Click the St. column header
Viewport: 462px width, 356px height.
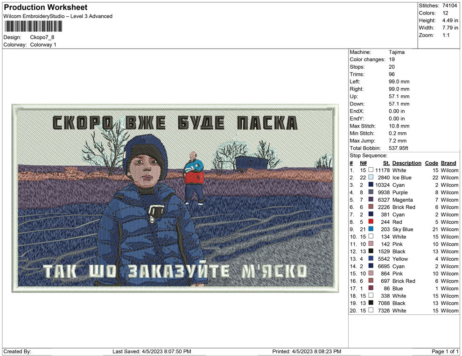click(386, 163)
